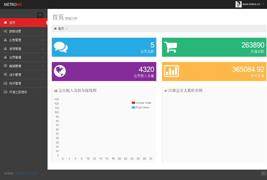
Task: Toggle the sidebar hamburger menu icon
Action: click(40, 15)
